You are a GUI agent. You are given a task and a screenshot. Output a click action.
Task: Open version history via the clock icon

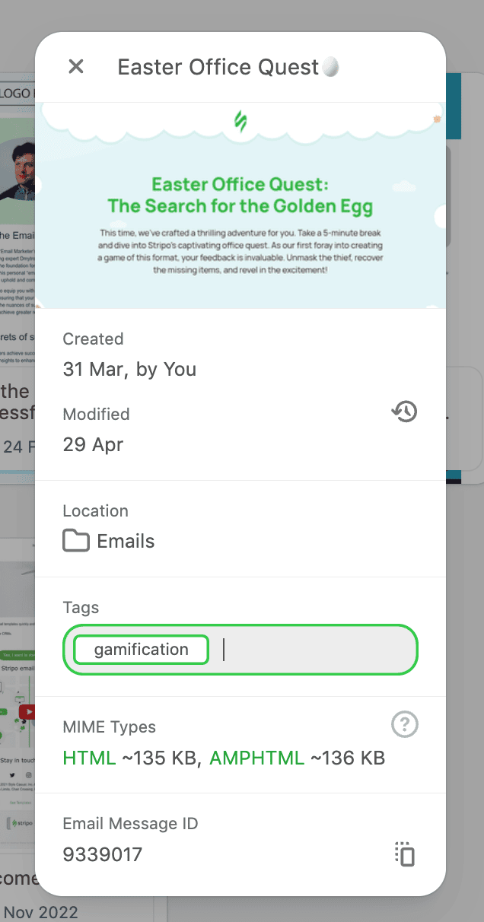(x=404, y=412)
